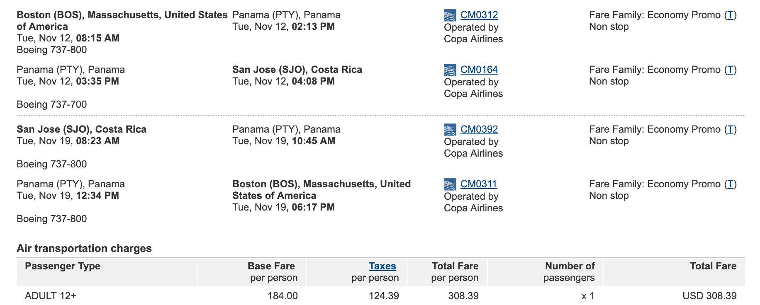
Task: Open flight CM0164 details link
Action: click(479, 70)
